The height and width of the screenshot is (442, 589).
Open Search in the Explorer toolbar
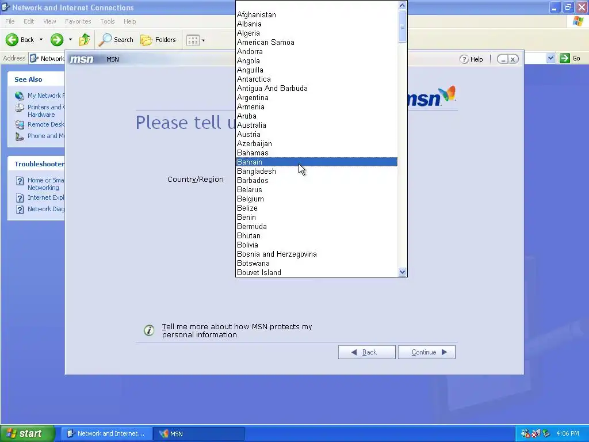[116, 40]
